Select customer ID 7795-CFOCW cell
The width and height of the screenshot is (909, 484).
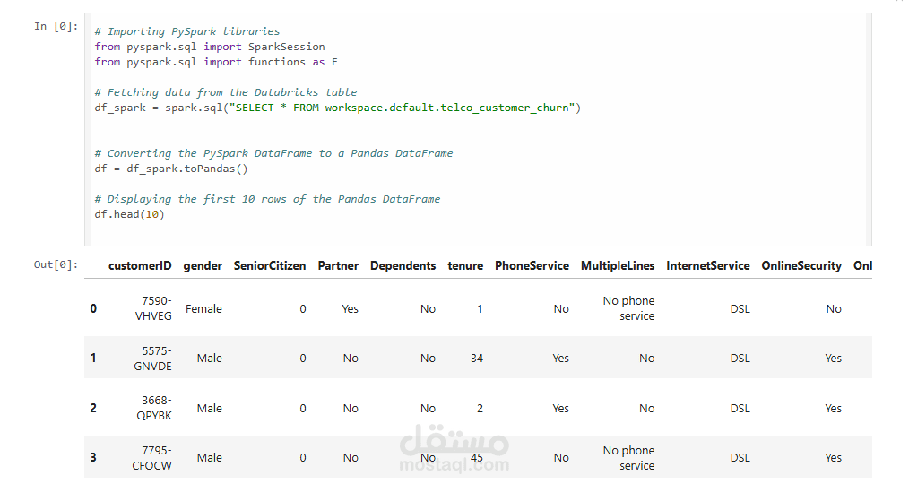coord(151,458)
